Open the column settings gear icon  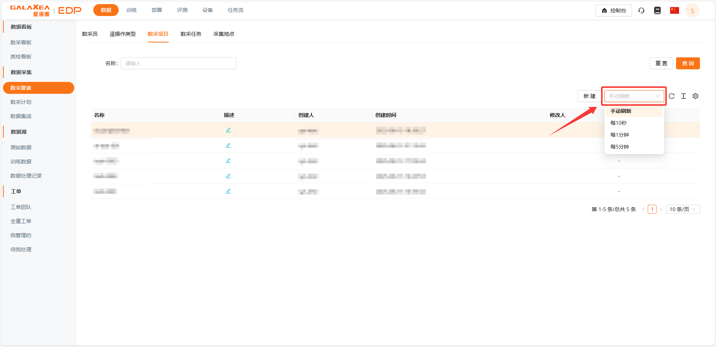click(x=695, y=96)
